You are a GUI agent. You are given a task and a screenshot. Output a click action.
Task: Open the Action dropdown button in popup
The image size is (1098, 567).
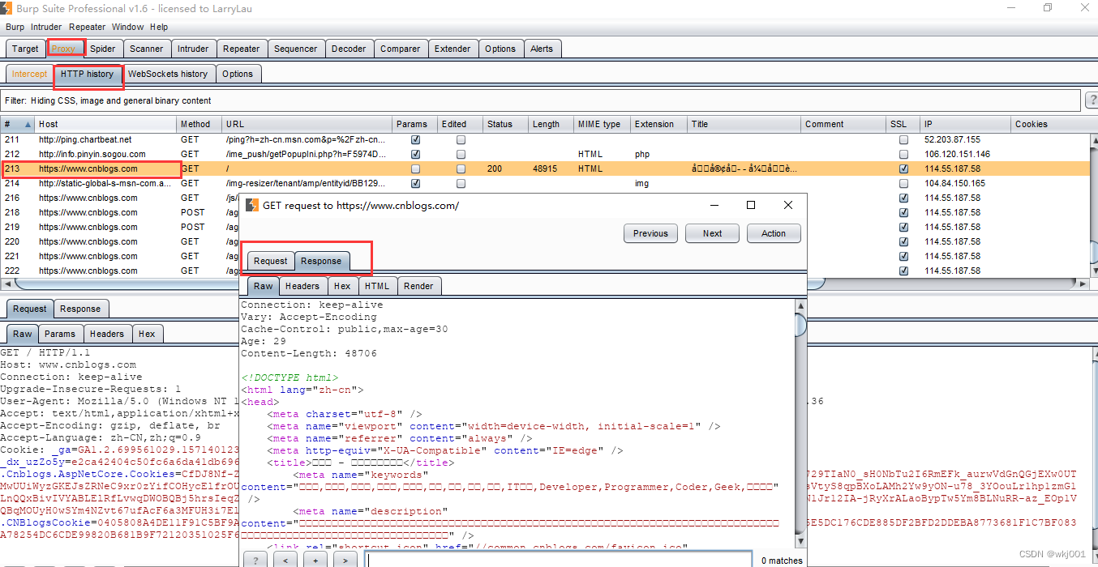click(774, 233)
